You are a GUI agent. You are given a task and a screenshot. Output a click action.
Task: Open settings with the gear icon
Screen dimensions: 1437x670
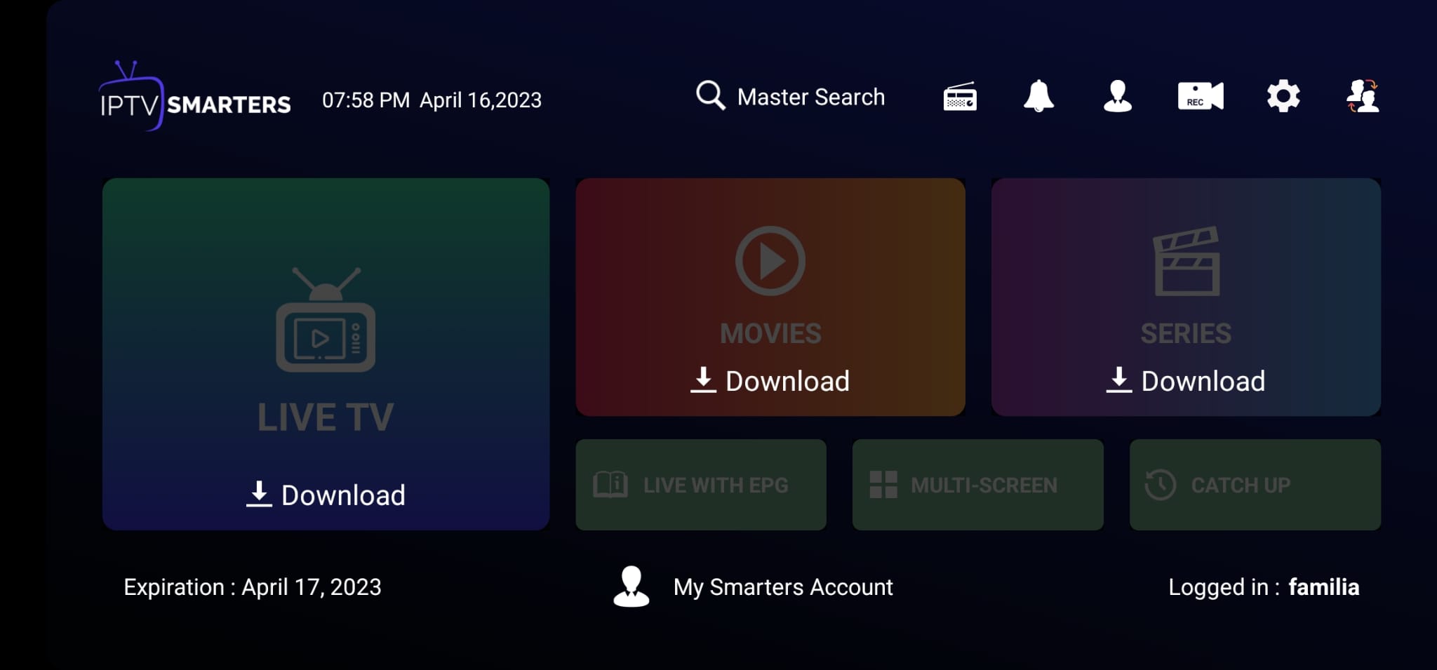click(1283, 96)
